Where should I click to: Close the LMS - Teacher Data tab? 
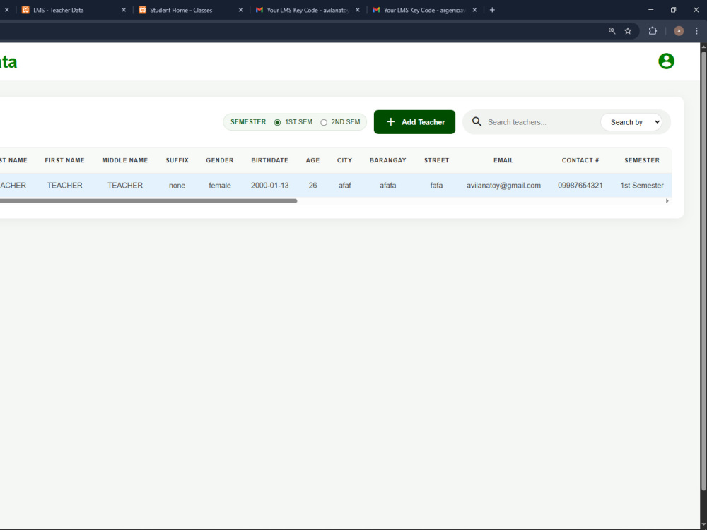(124, 10)
